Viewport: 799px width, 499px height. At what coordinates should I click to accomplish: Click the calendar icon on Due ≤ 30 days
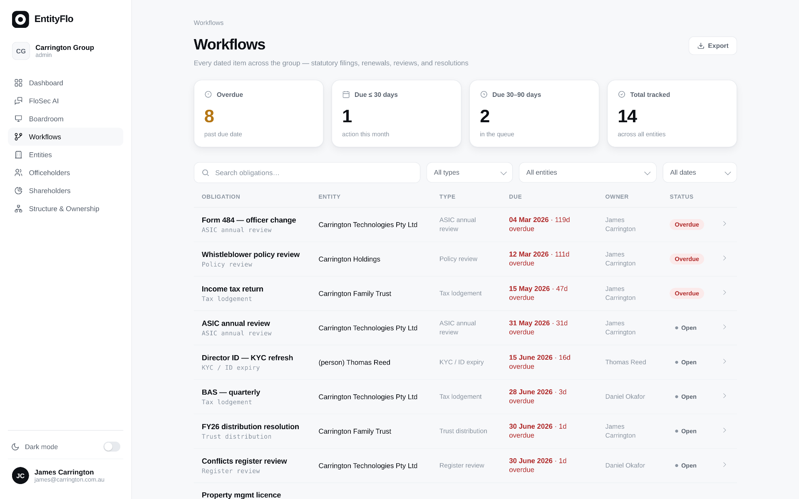point(346,94)
